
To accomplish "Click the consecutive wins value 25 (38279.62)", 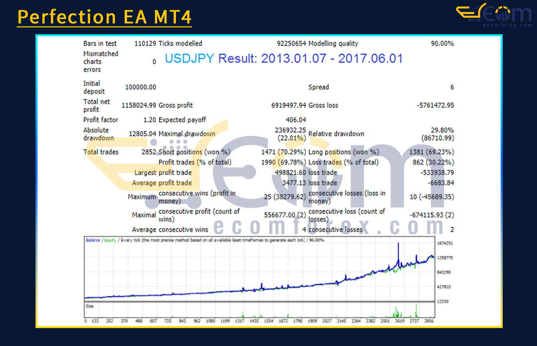I will (285, 197).
